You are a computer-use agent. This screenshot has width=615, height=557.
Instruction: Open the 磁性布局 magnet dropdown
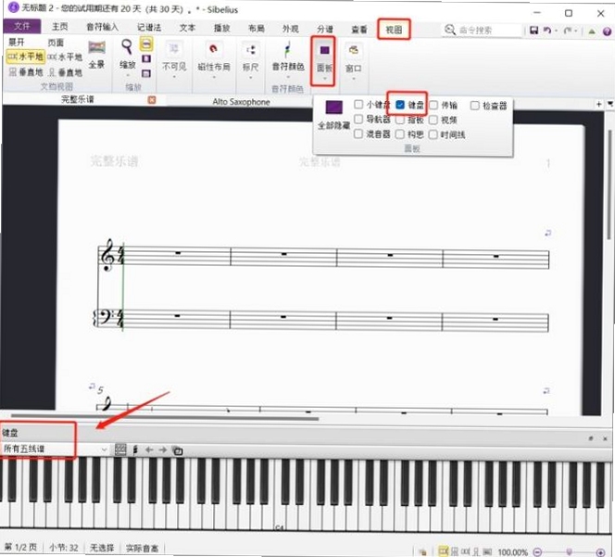click(214, 59)
